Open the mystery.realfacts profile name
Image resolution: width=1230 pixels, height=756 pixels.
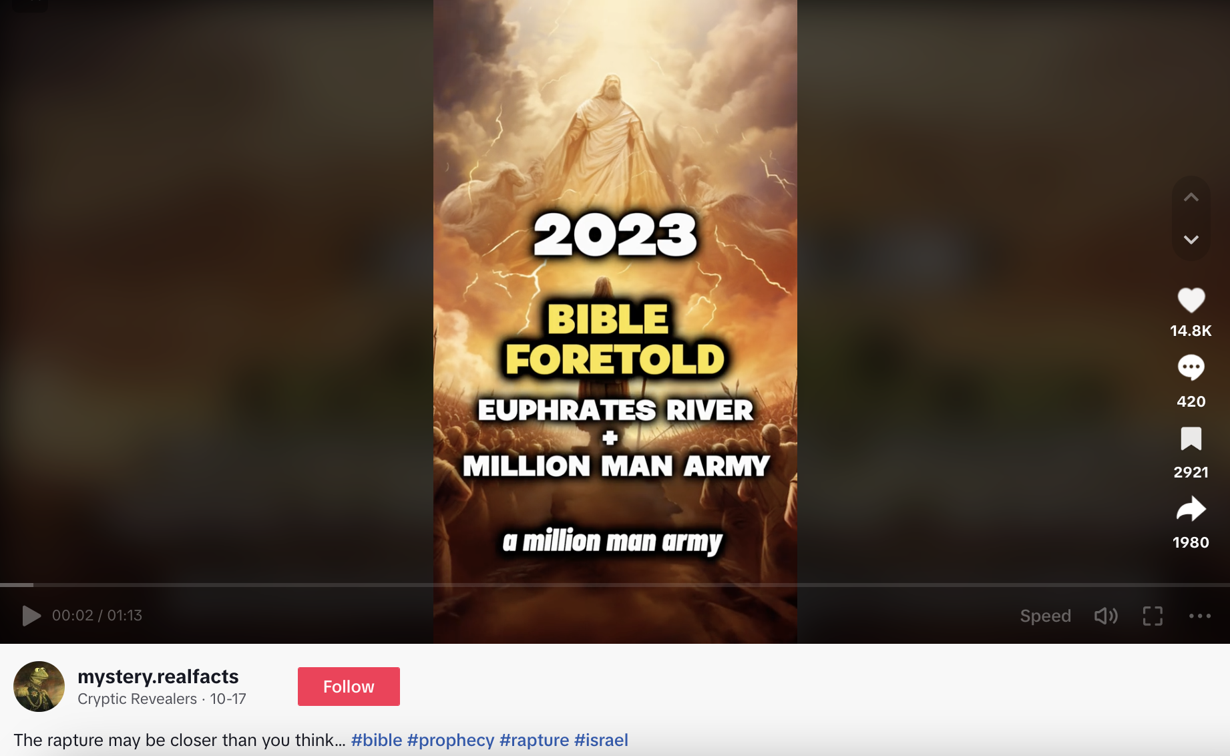(158, 677)
